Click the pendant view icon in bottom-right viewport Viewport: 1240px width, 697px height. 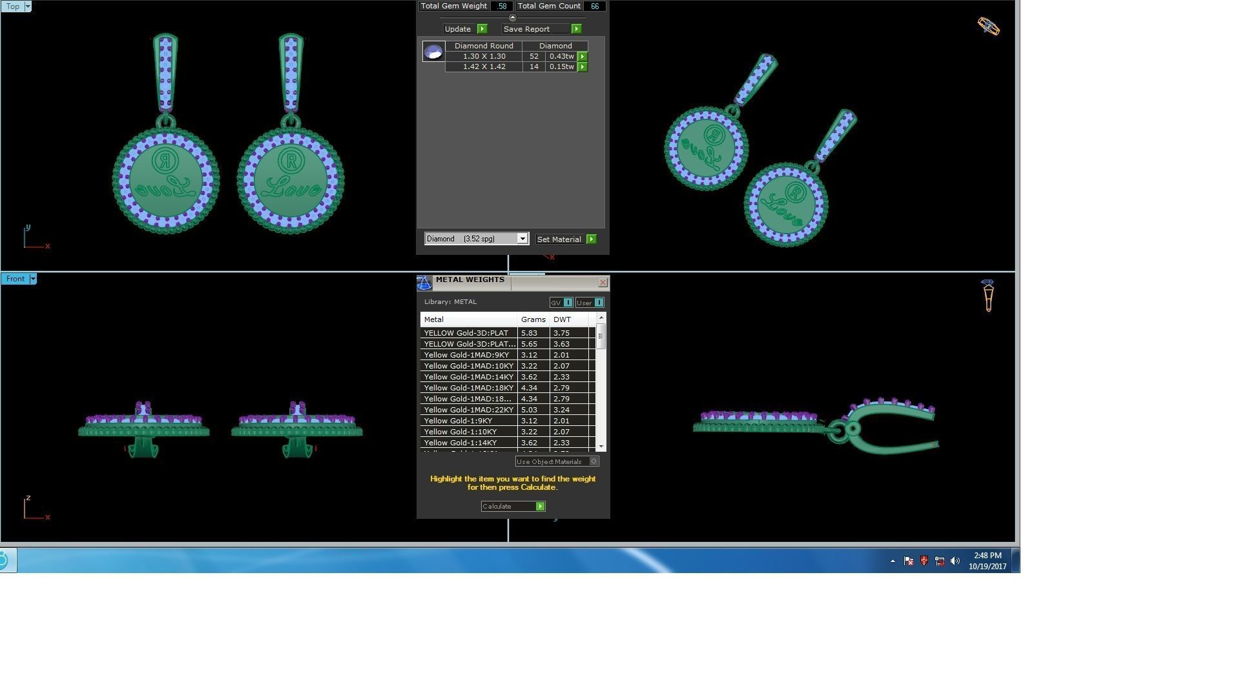[x=987, y=296]
